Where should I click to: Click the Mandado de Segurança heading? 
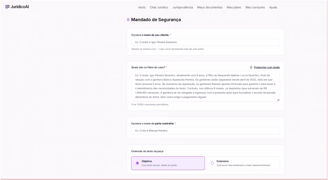point(156,20)
